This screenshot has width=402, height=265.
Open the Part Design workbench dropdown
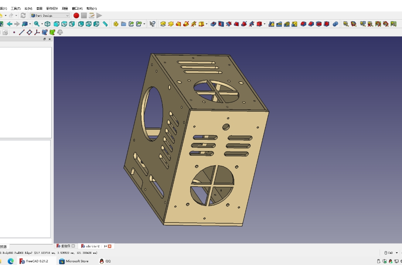[x=50, y=15]
